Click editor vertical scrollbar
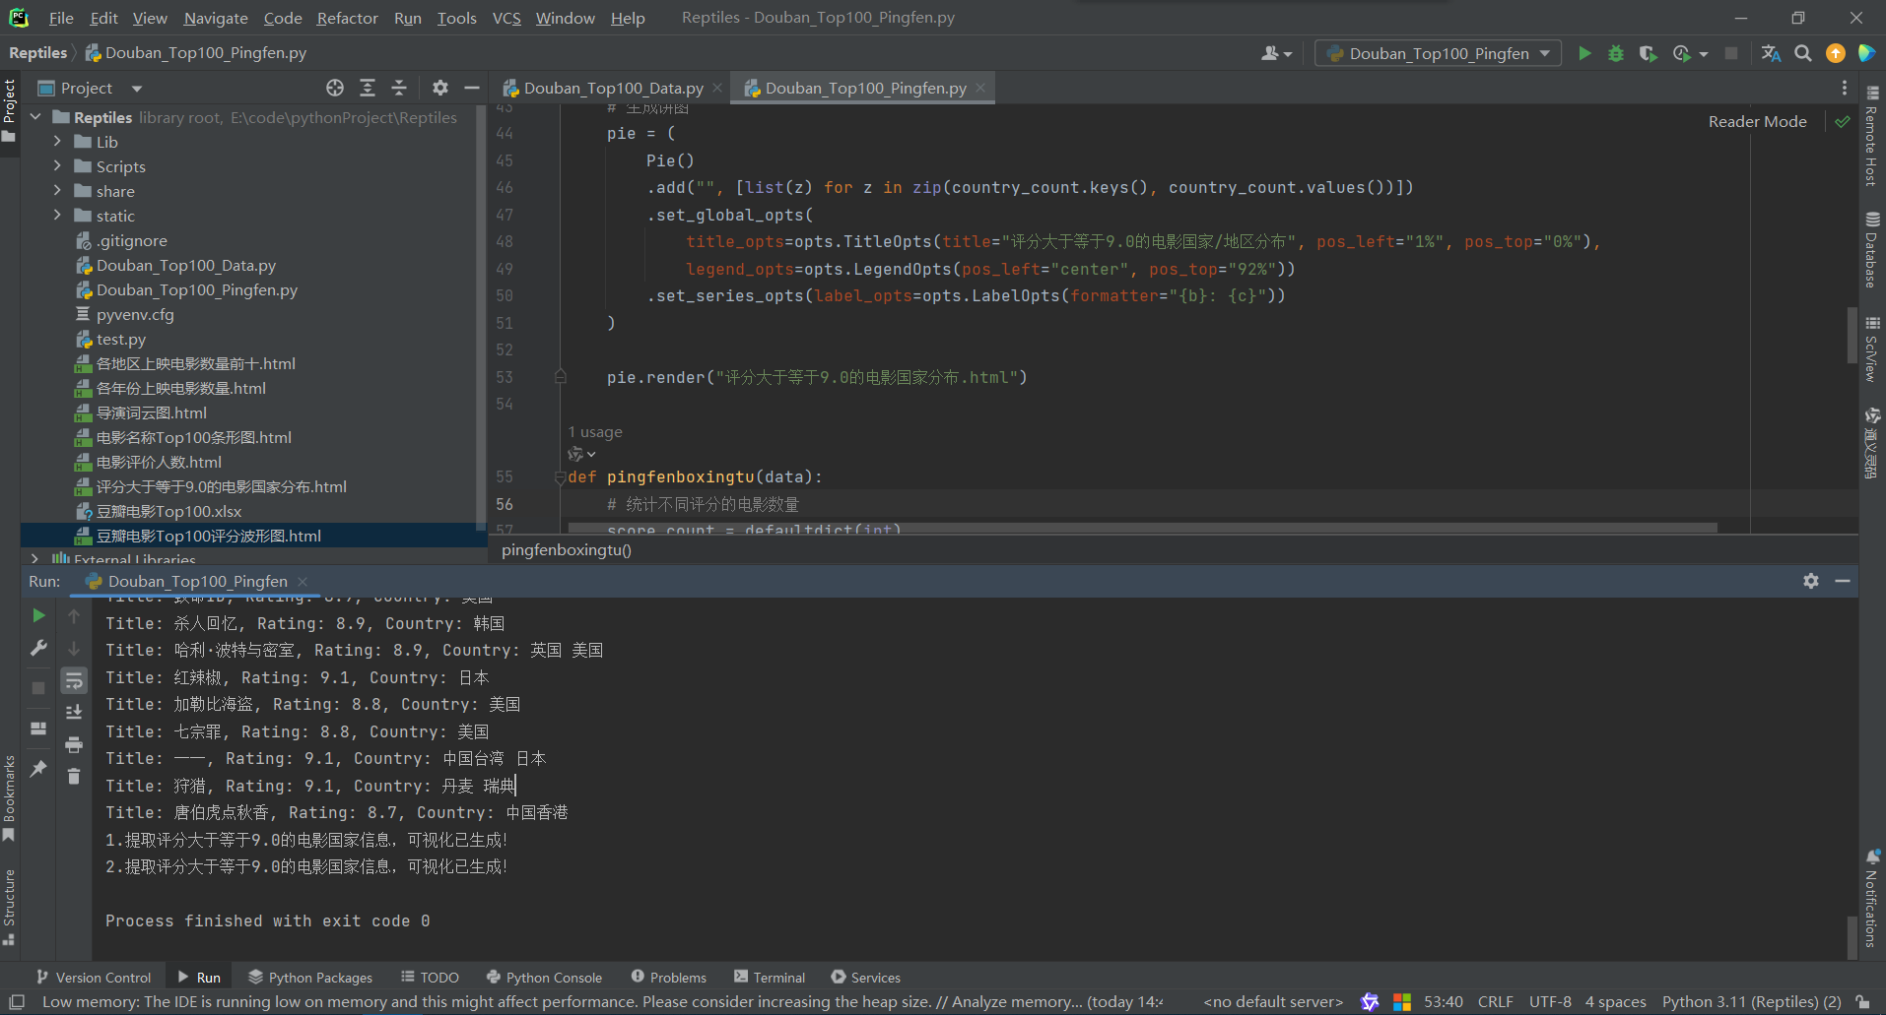The height and width of the screenshot is (1015, 1886). pos(1852,336)
